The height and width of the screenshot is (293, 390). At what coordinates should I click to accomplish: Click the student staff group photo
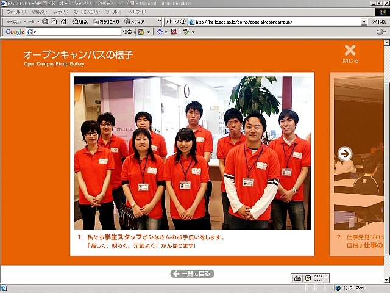click(193, 151)
